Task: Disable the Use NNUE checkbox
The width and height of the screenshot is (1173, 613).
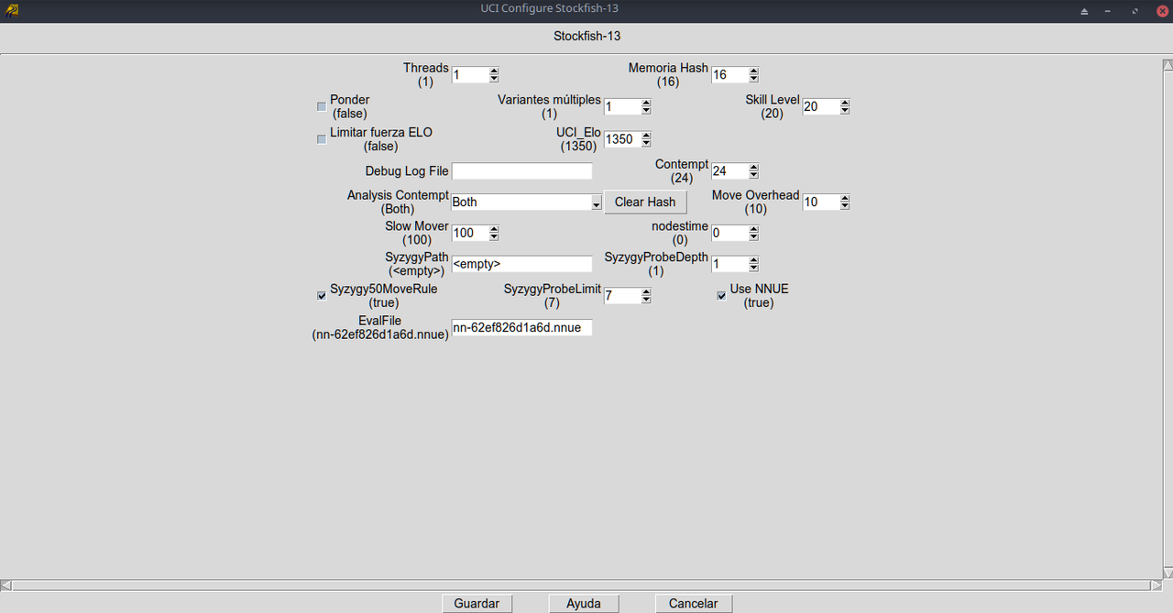Action: [721, 296]
